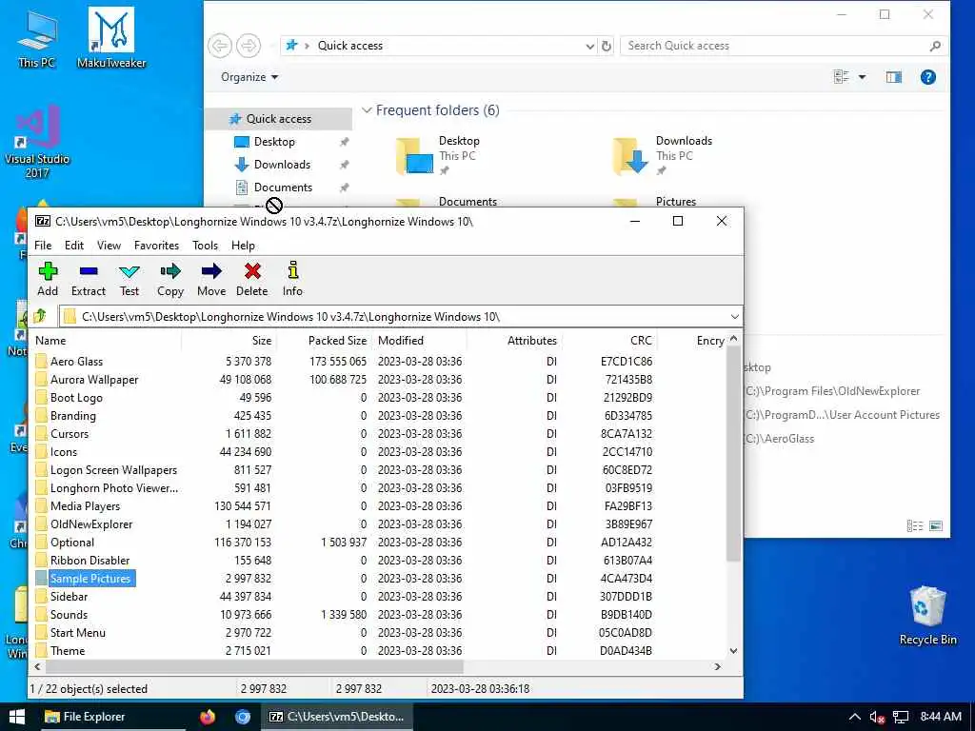975x731 pixels.
Task: Select Documents in navigation pane
Action: (x=282, y=188)
